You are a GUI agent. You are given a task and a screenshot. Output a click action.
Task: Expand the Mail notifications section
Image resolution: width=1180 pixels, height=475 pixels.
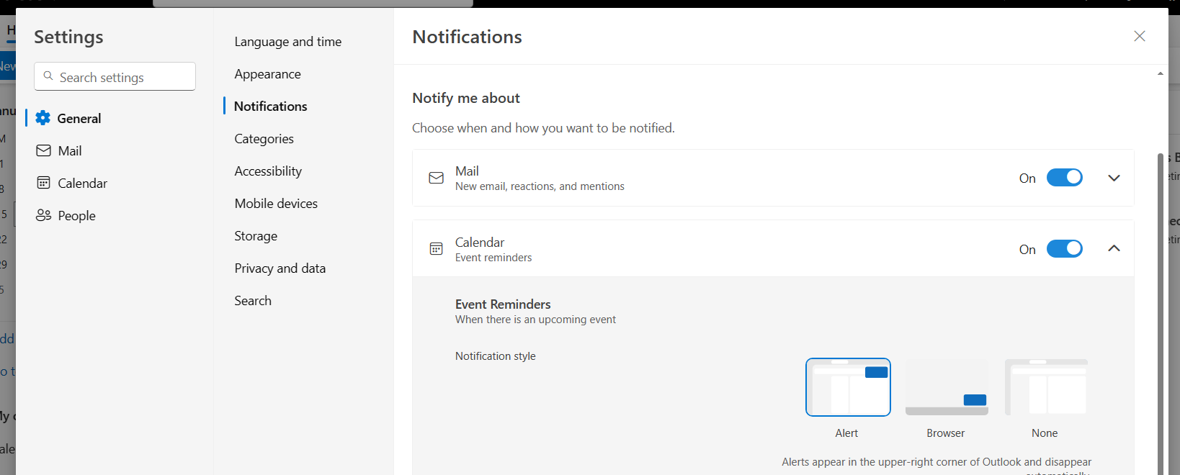1114,177
